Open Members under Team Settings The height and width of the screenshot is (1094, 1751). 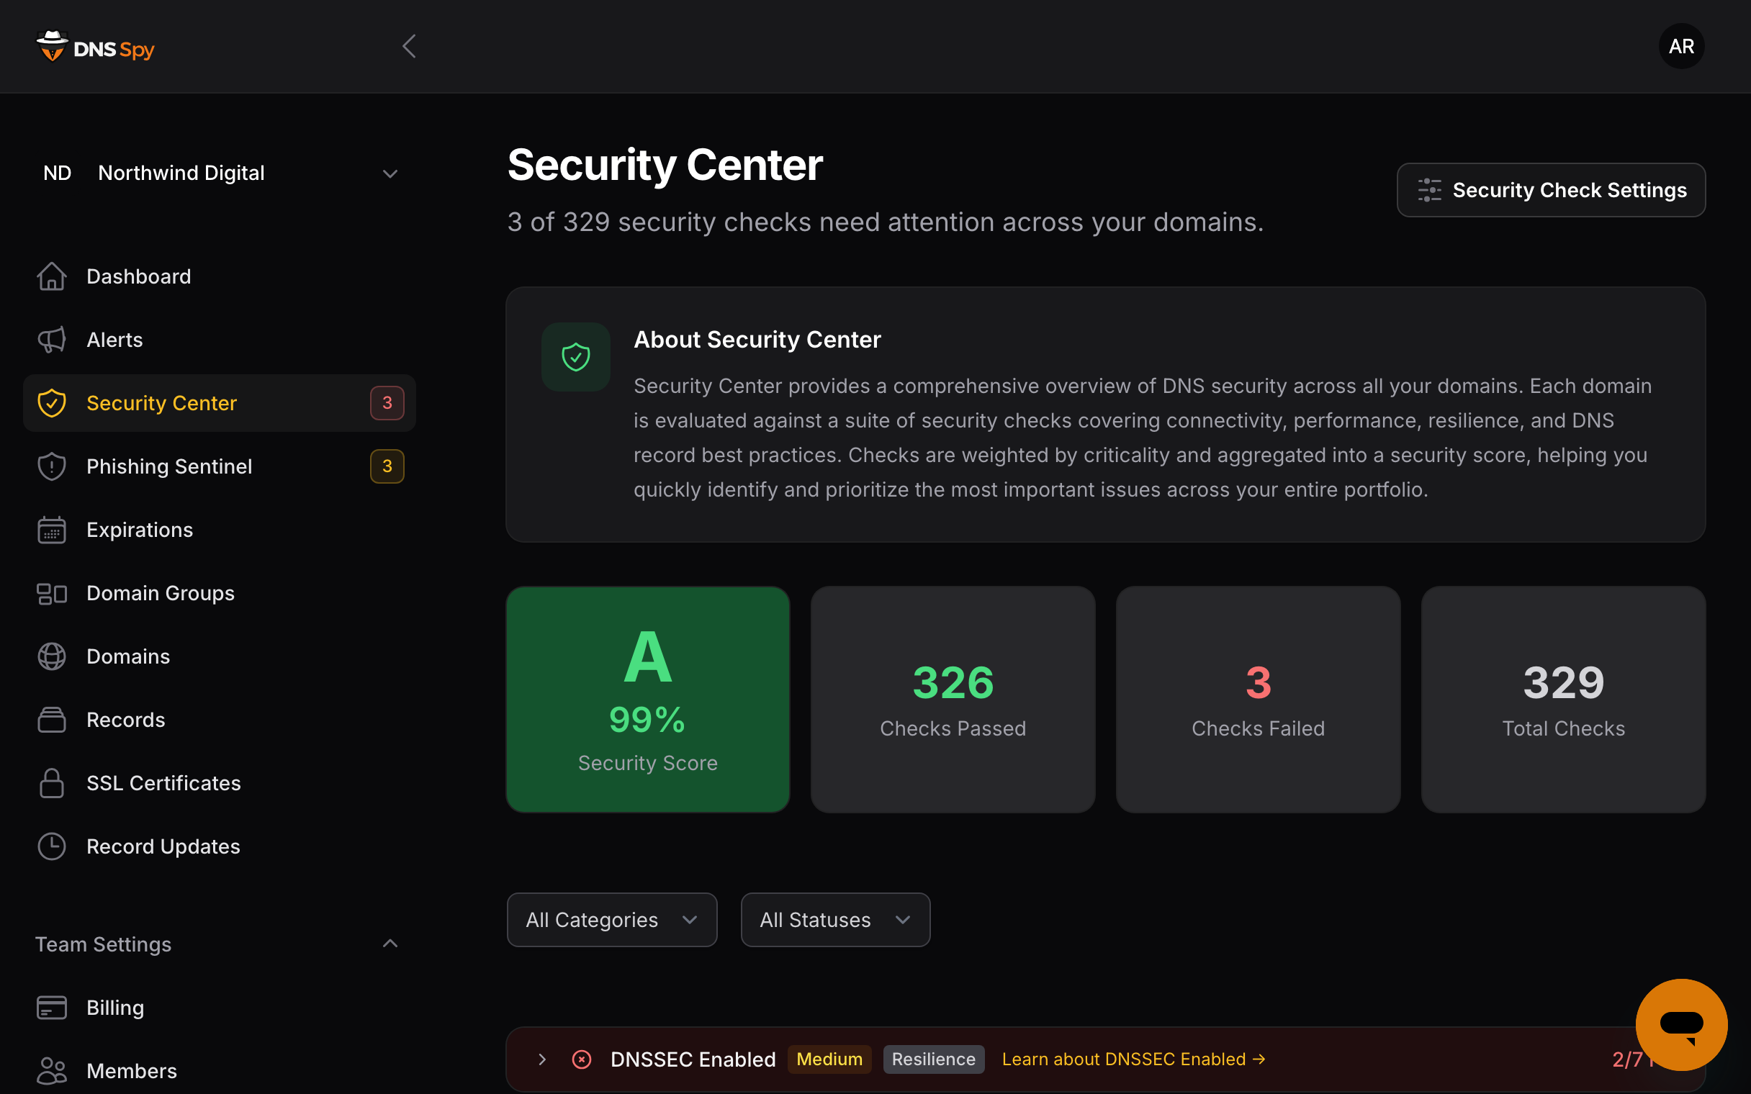click(220, 1071)
